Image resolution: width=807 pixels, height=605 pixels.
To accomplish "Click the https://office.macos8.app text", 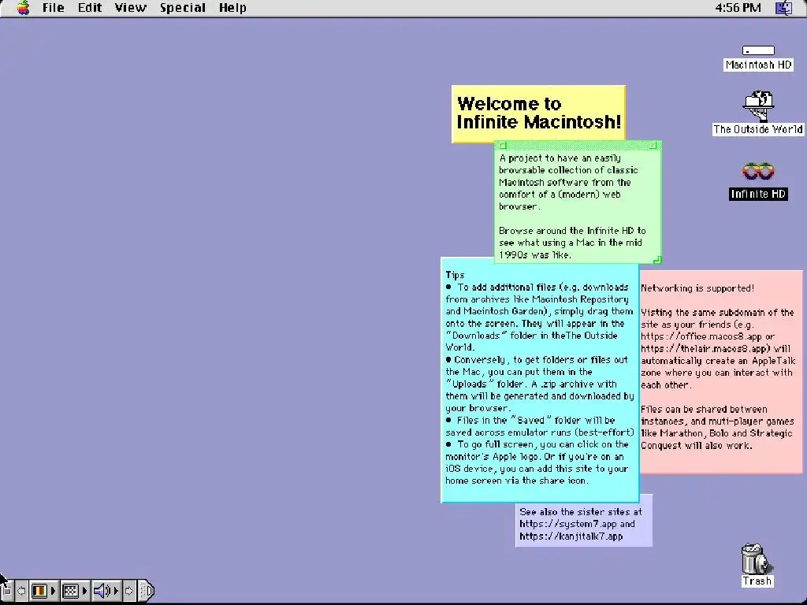I will pyautogui.click(x=701, y=336).
